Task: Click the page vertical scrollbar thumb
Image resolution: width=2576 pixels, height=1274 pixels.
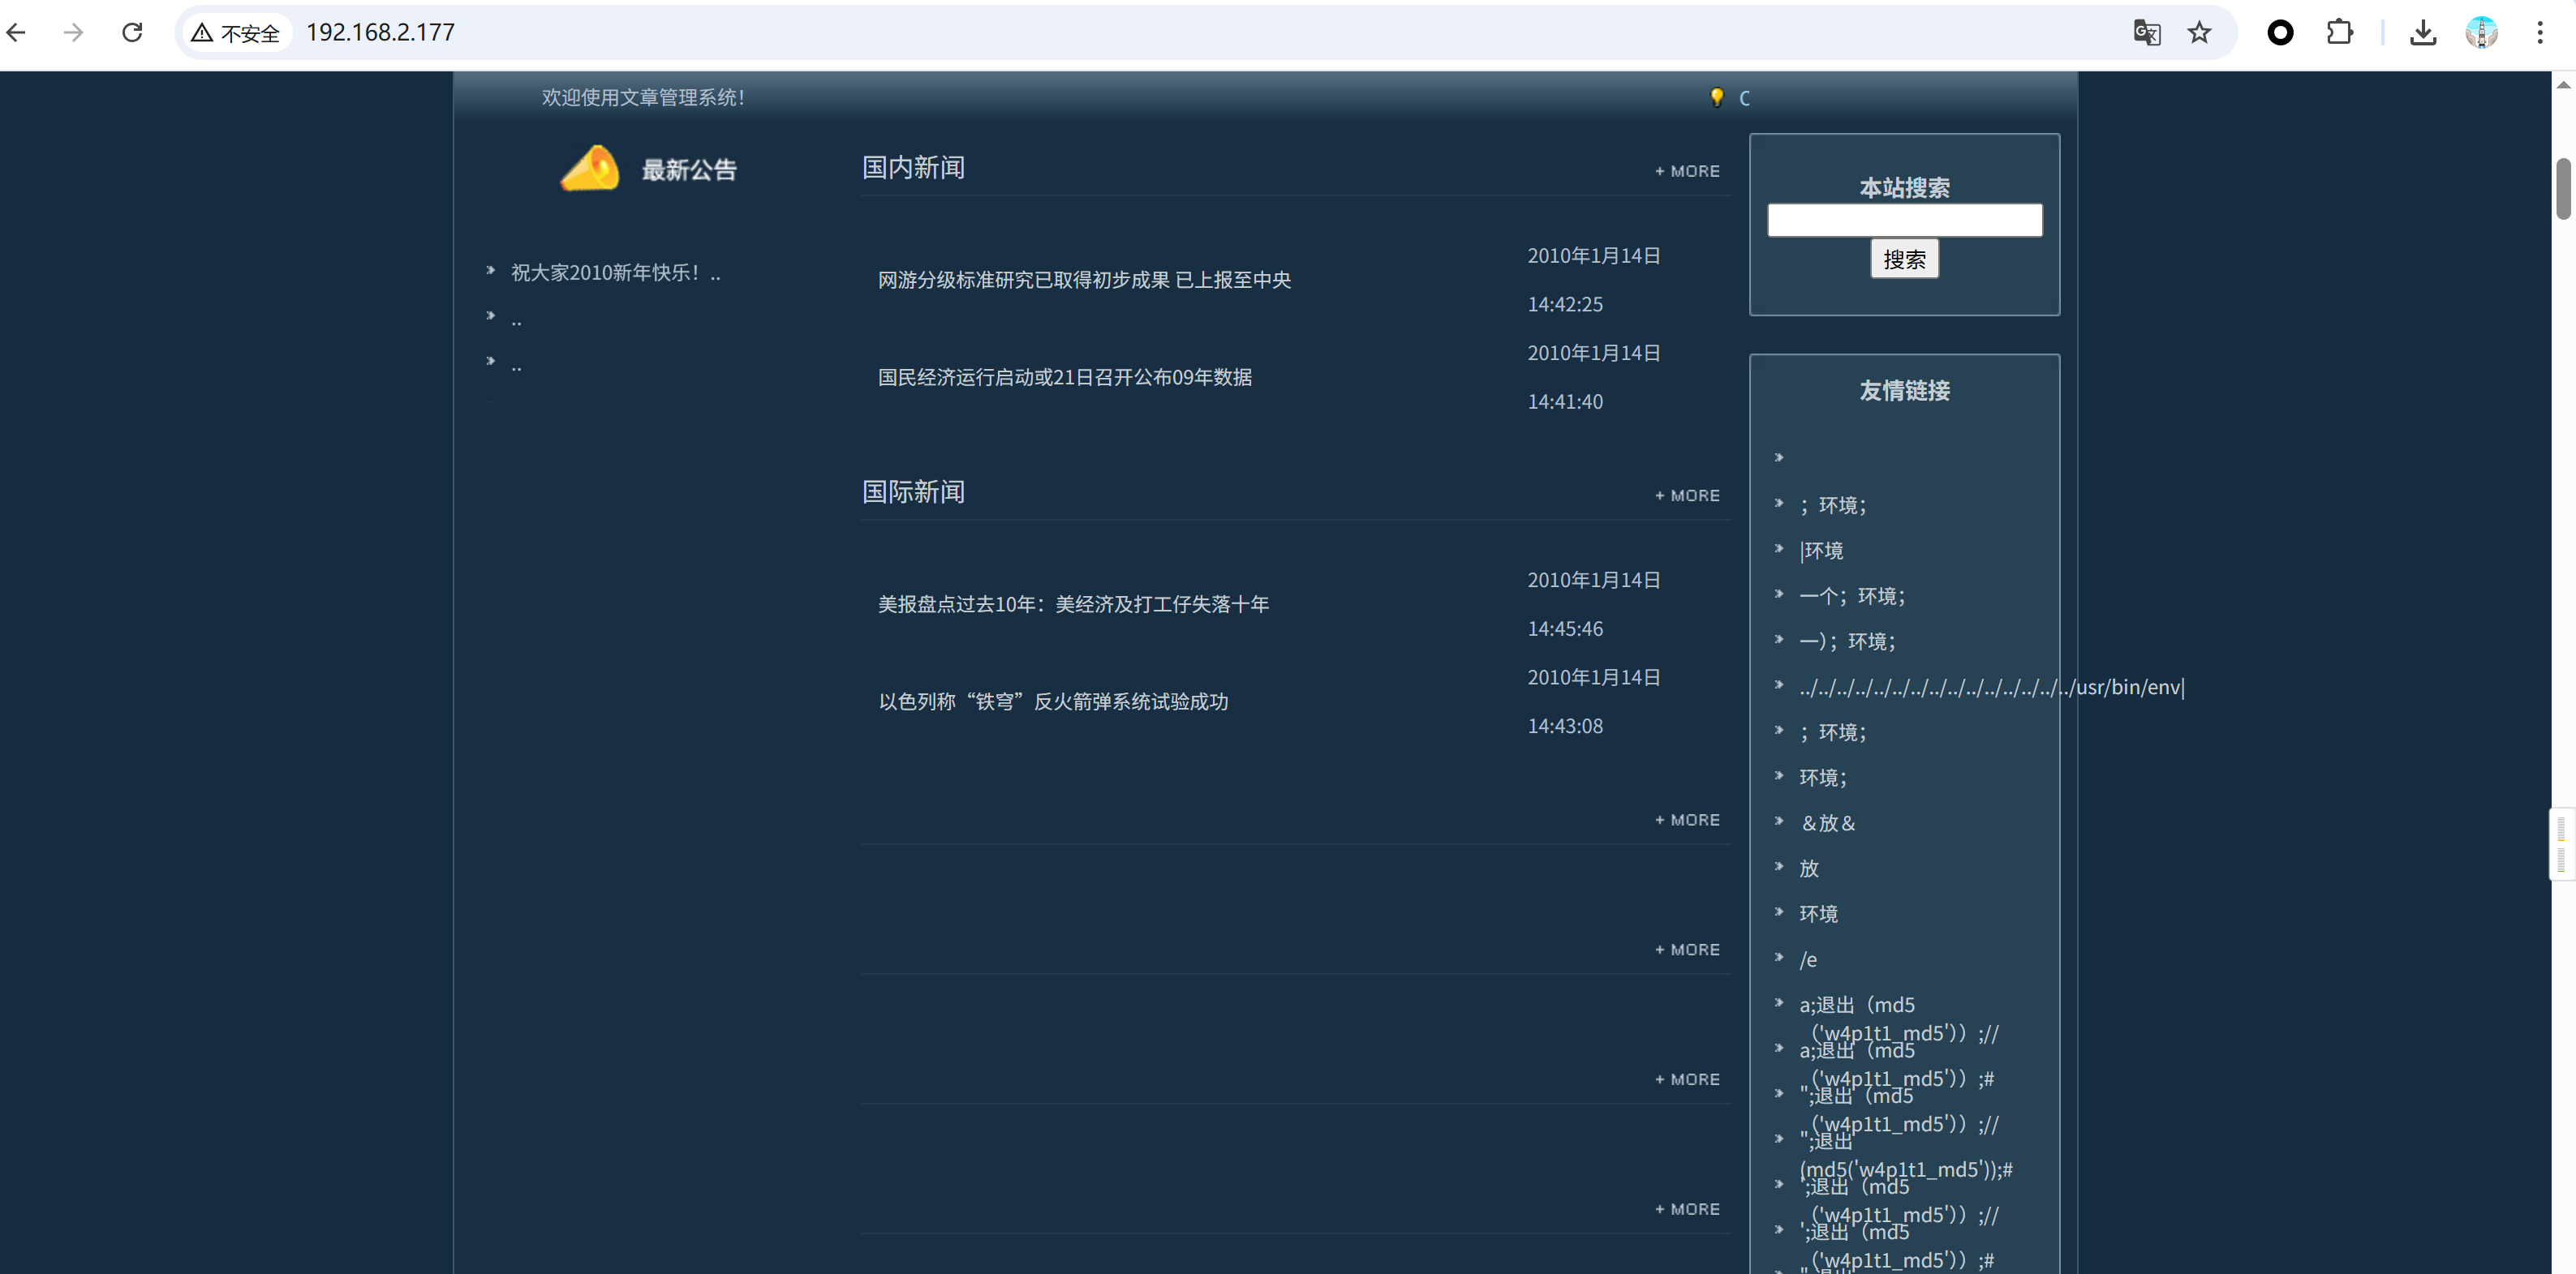Action: coord(2563,188)
